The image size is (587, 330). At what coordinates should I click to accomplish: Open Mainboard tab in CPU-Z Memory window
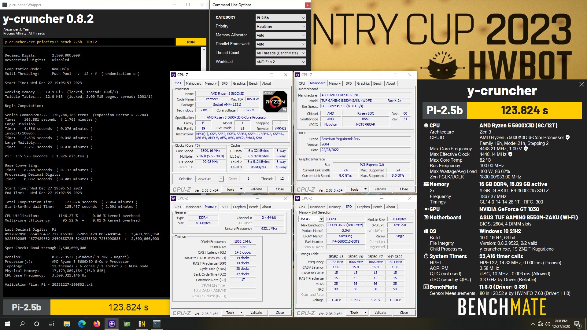coord(194,207)
